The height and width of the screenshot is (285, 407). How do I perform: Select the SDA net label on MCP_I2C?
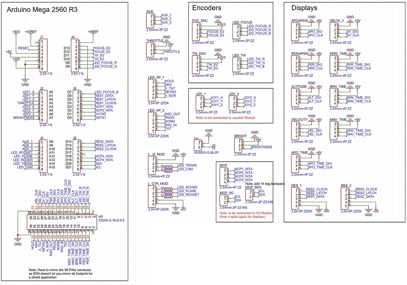(238, 200)
